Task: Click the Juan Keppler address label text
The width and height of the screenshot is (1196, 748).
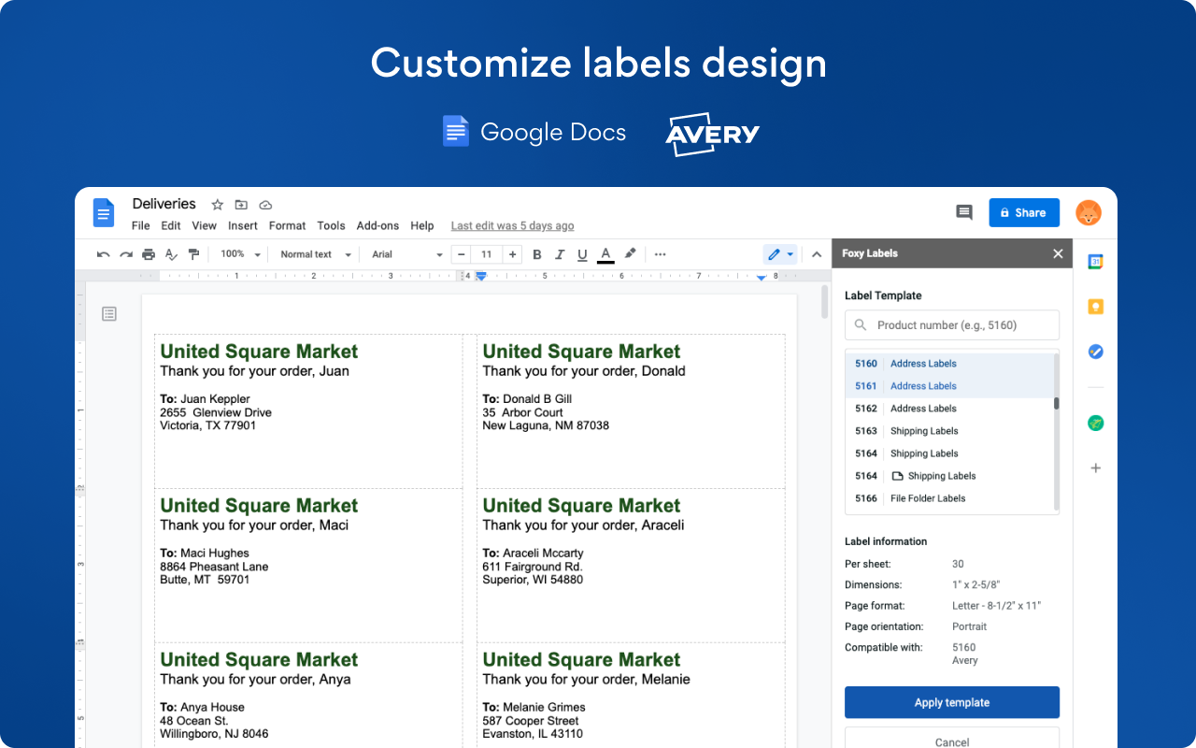Action: (x=215, y=399)
